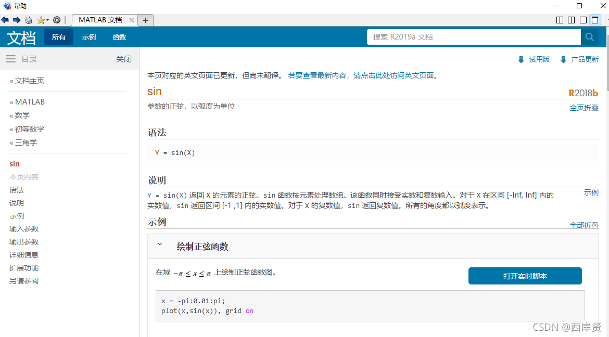This screenshot has width=609, height=337.
Task: Open a new tab with plus button
Action: pos(146,20)
